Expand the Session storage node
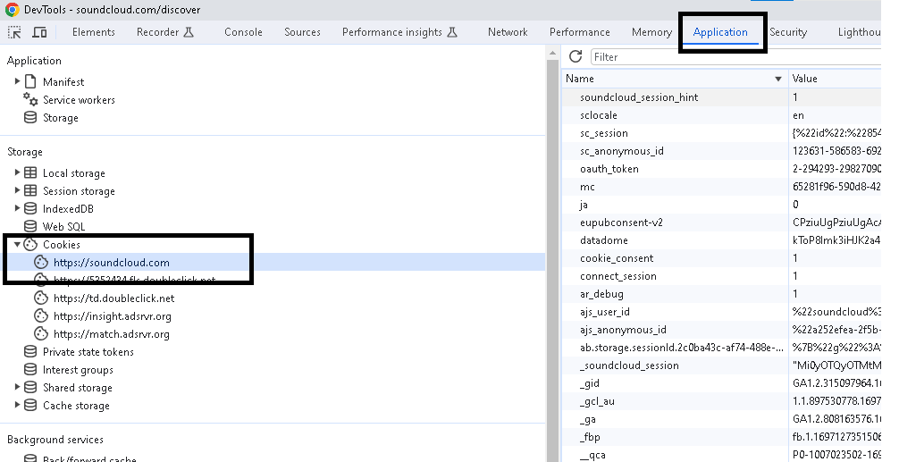 (17, 190)
